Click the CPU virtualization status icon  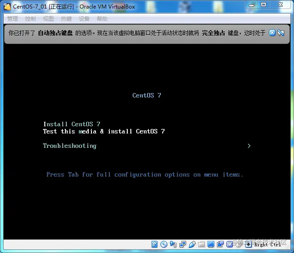click(229, 244)
